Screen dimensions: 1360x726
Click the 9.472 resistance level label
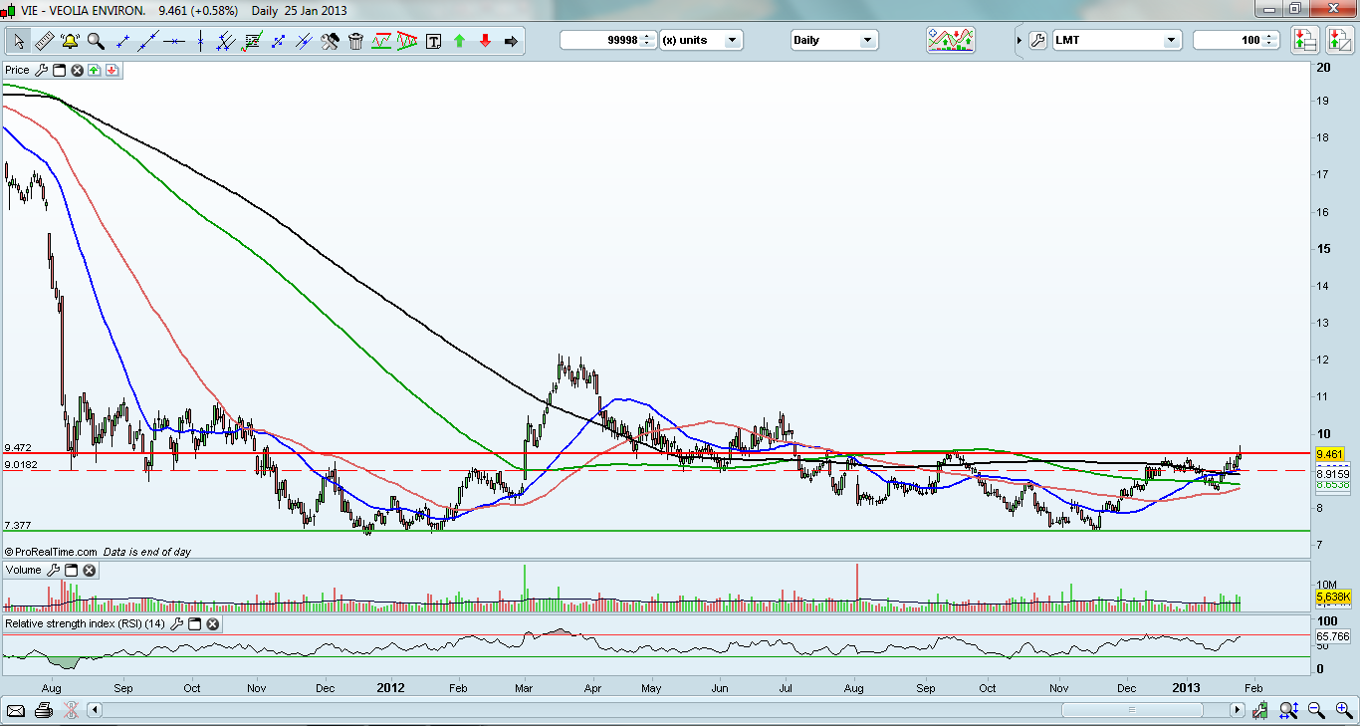pos(18,448)
